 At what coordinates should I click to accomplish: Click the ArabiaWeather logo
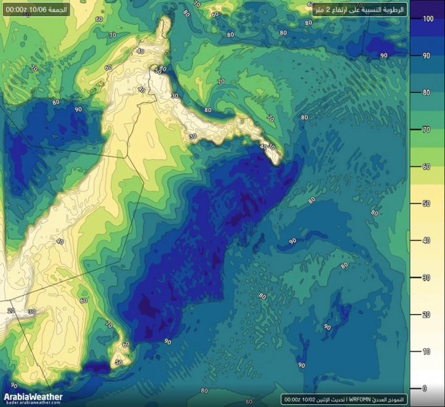[x=32, y=397]
